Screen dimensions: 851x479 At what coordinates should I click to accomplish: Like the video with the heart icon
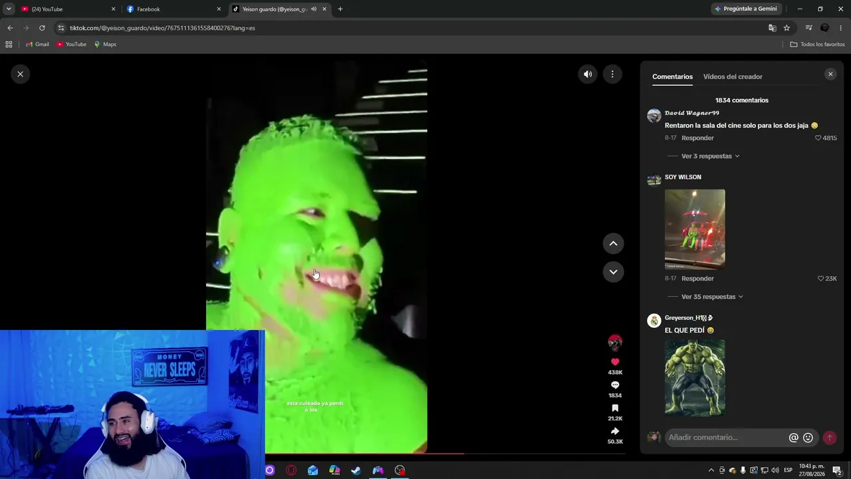[615, 362]
